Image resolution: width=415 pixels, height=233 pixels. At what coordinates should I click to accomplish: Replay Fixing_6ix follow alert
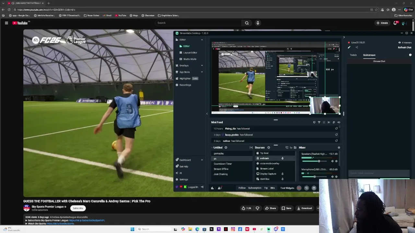tap(336, 128)
